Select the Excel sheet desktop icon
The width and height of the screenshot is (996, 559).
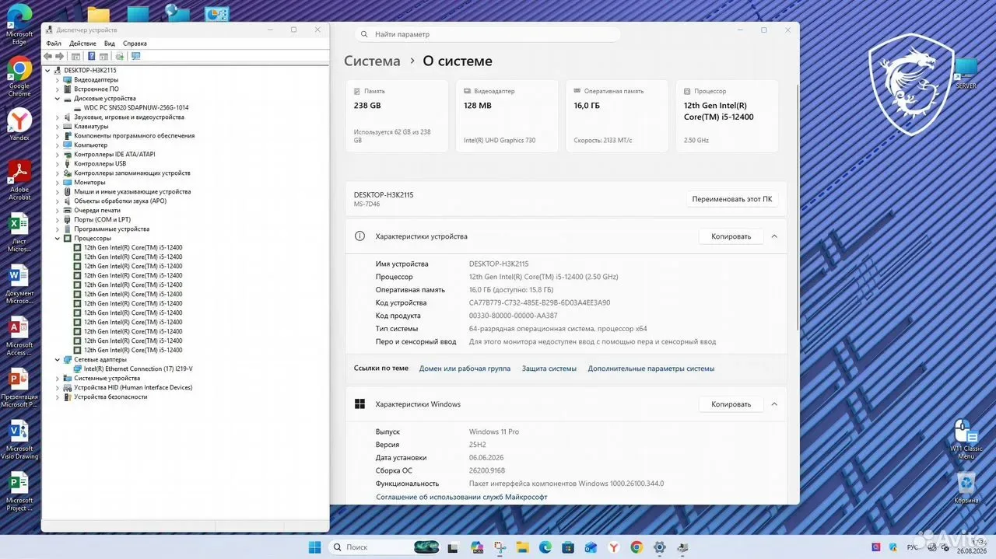coord(19,232)
